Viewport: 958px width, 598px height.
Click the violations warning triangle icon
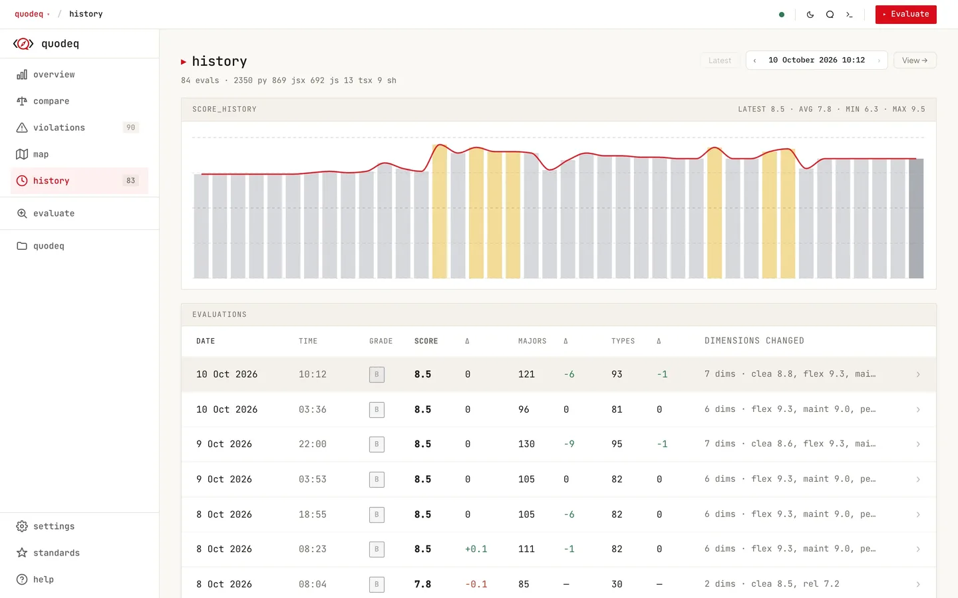pos(22,128)
